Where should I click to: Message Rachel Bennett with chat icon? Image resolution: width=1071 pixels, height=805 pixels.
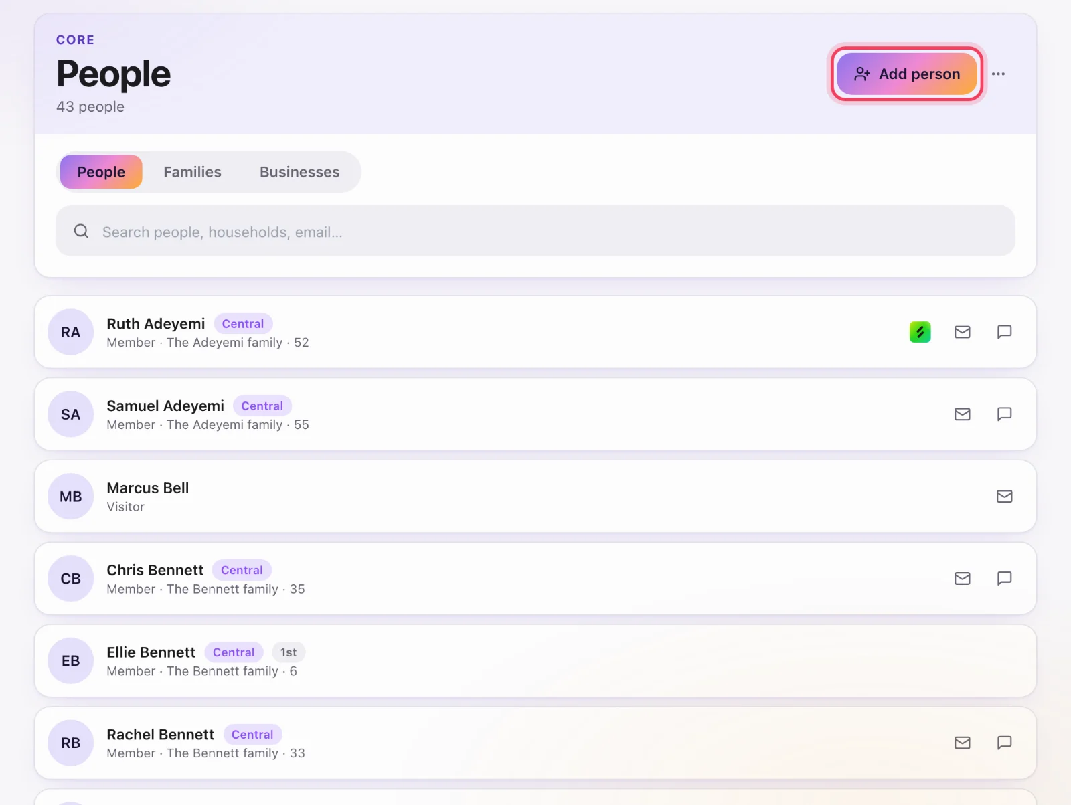(x=1004, y=743)
